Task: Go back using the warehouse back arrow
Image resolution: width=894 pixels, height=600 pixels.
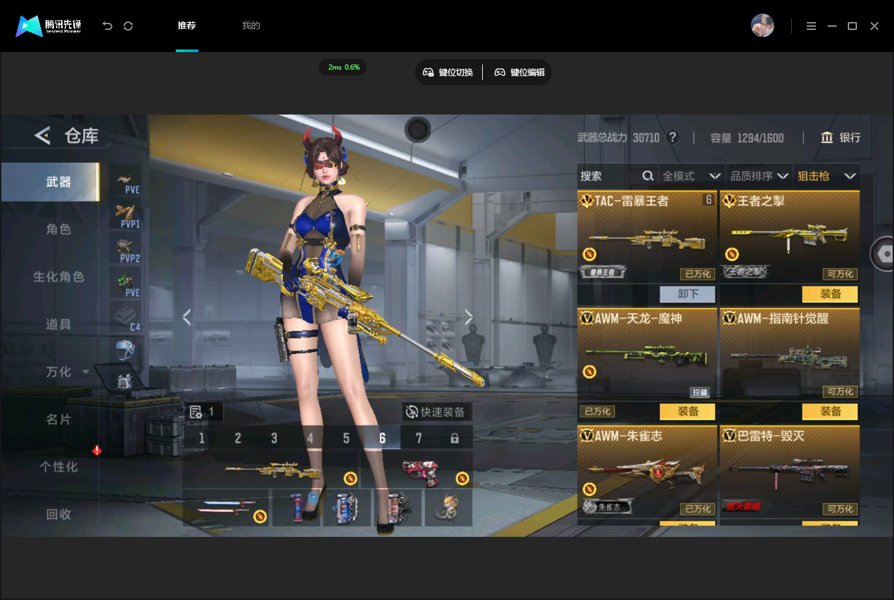Action: click(x=42, y=135)
